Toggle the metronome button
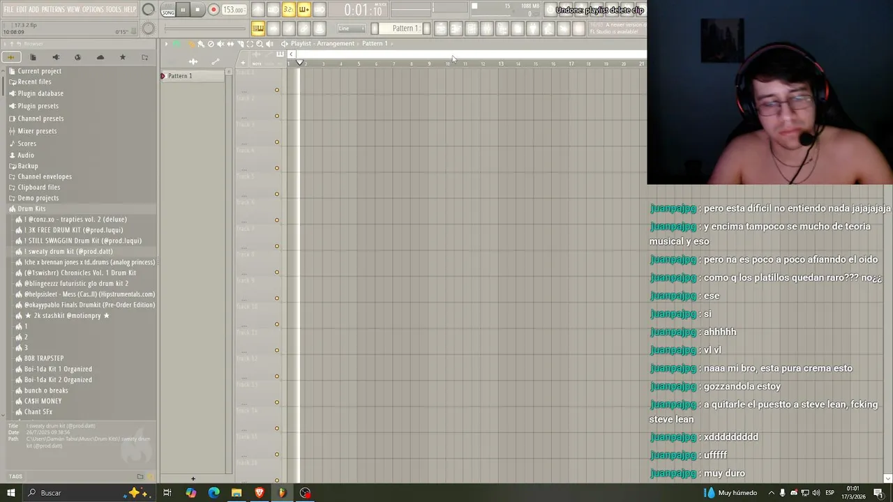The height and width of the screenshot is (502, 893). coord(257,10)
